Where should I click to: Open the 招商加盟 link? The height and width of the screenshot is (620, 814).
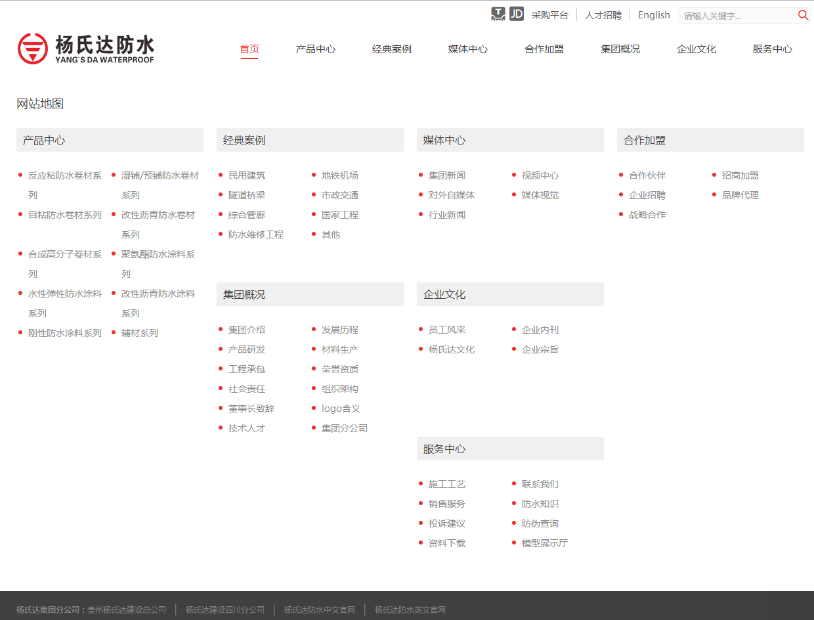(x=740, y=175)
